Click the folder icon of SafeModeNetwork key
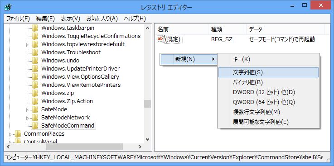334x166 pixels. point(35,118)
